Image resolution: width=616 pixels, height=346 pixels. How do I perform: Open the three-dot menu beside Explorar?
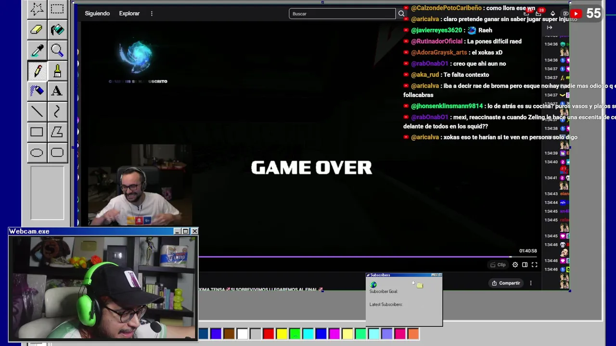152,13
